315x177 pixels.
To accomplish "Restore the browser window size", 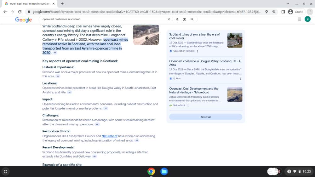I will [304, 3].
